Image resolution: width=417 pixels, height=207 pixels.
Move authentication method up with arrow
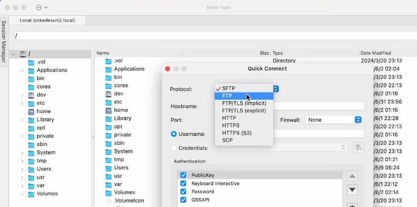(352, 176)
